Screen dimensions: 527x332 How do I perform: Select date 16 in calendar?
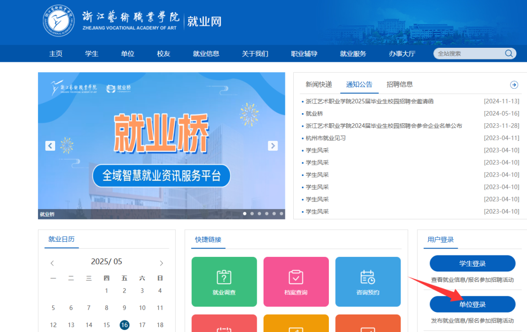click(x=124, y=325)
